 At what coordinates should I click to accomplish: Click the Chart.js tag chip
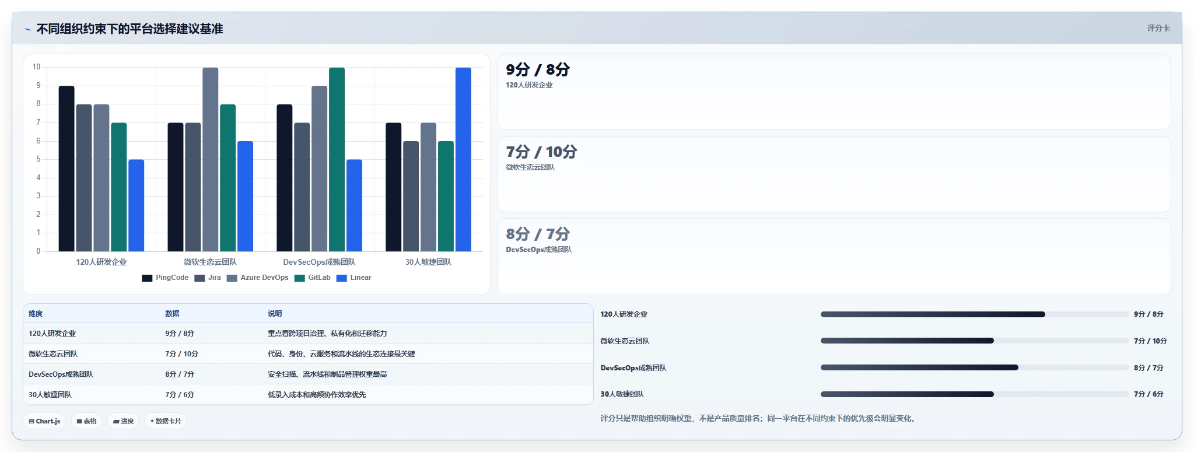(x=44, y=421)
